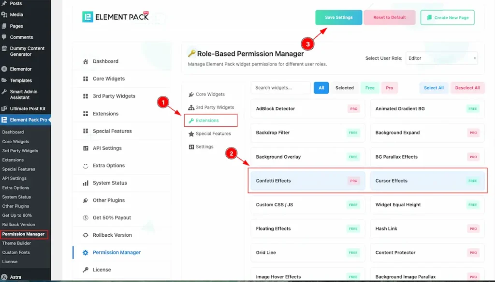Viewport: 495px width, 282px height.
Task: Click the Dashboard home icon in settings sidebar
Action: pyautogui.click(x=86, y=62)
